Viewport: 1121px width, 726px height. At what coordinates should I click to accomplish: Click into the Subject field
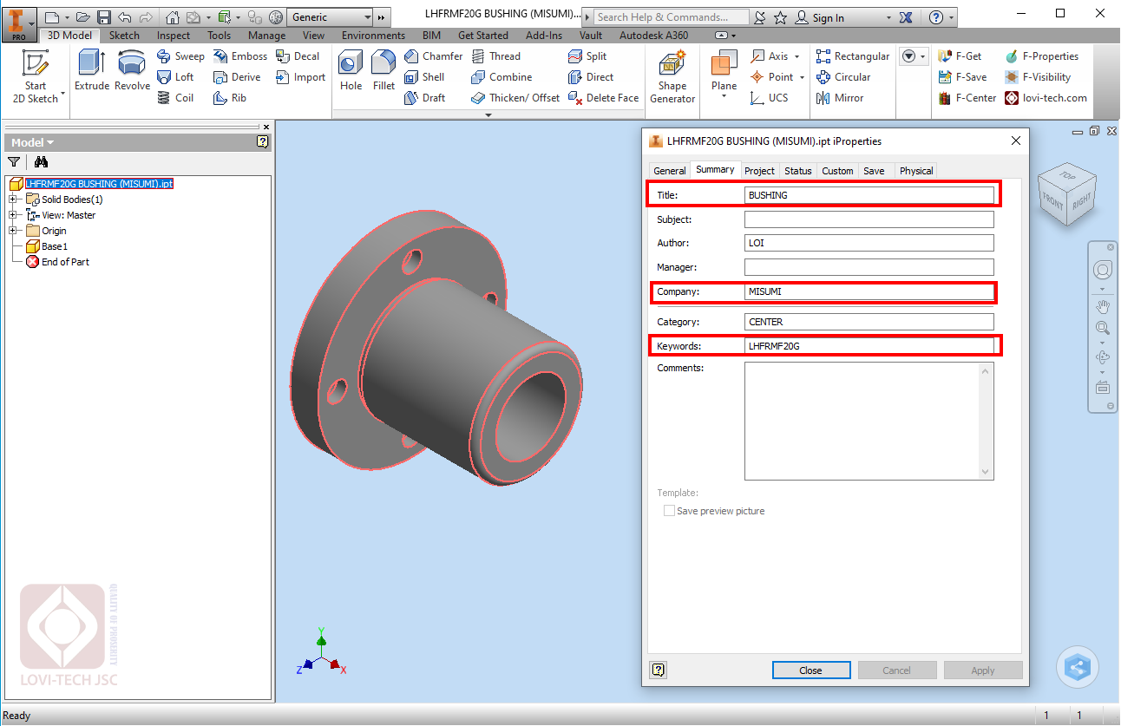pos(869,219)
